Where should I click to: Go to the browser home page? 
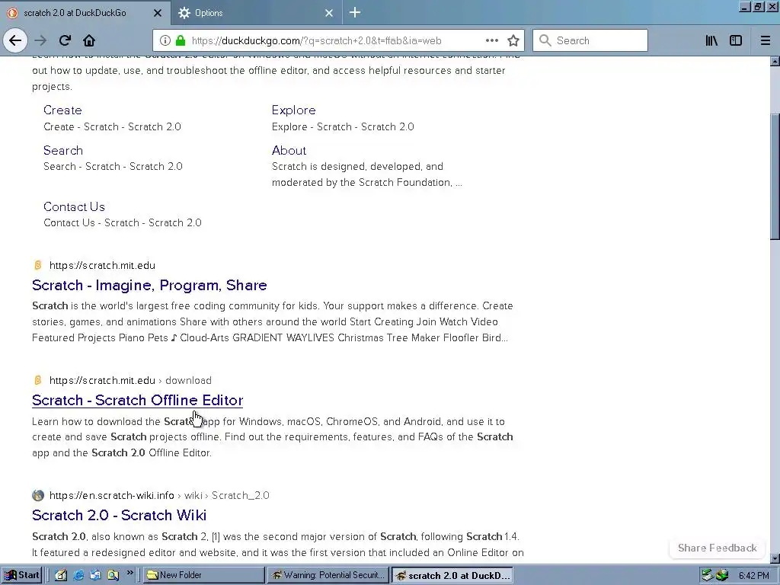[89, 40]
